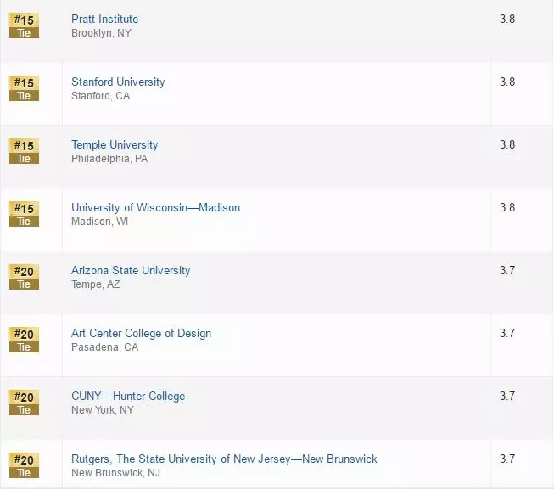554x490 pixels.
Task: Open the Rutgers New Brunswick university link
Action: (224, 459)
